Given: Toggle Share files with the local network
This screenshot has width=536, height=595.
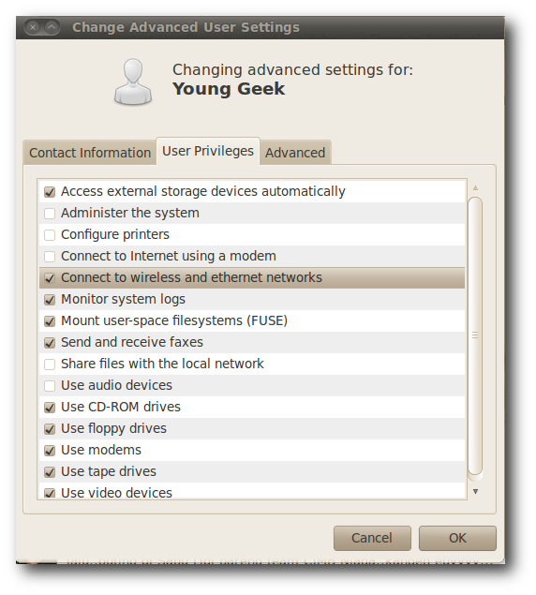Looking at the screenshot, I should click(50, 364).
